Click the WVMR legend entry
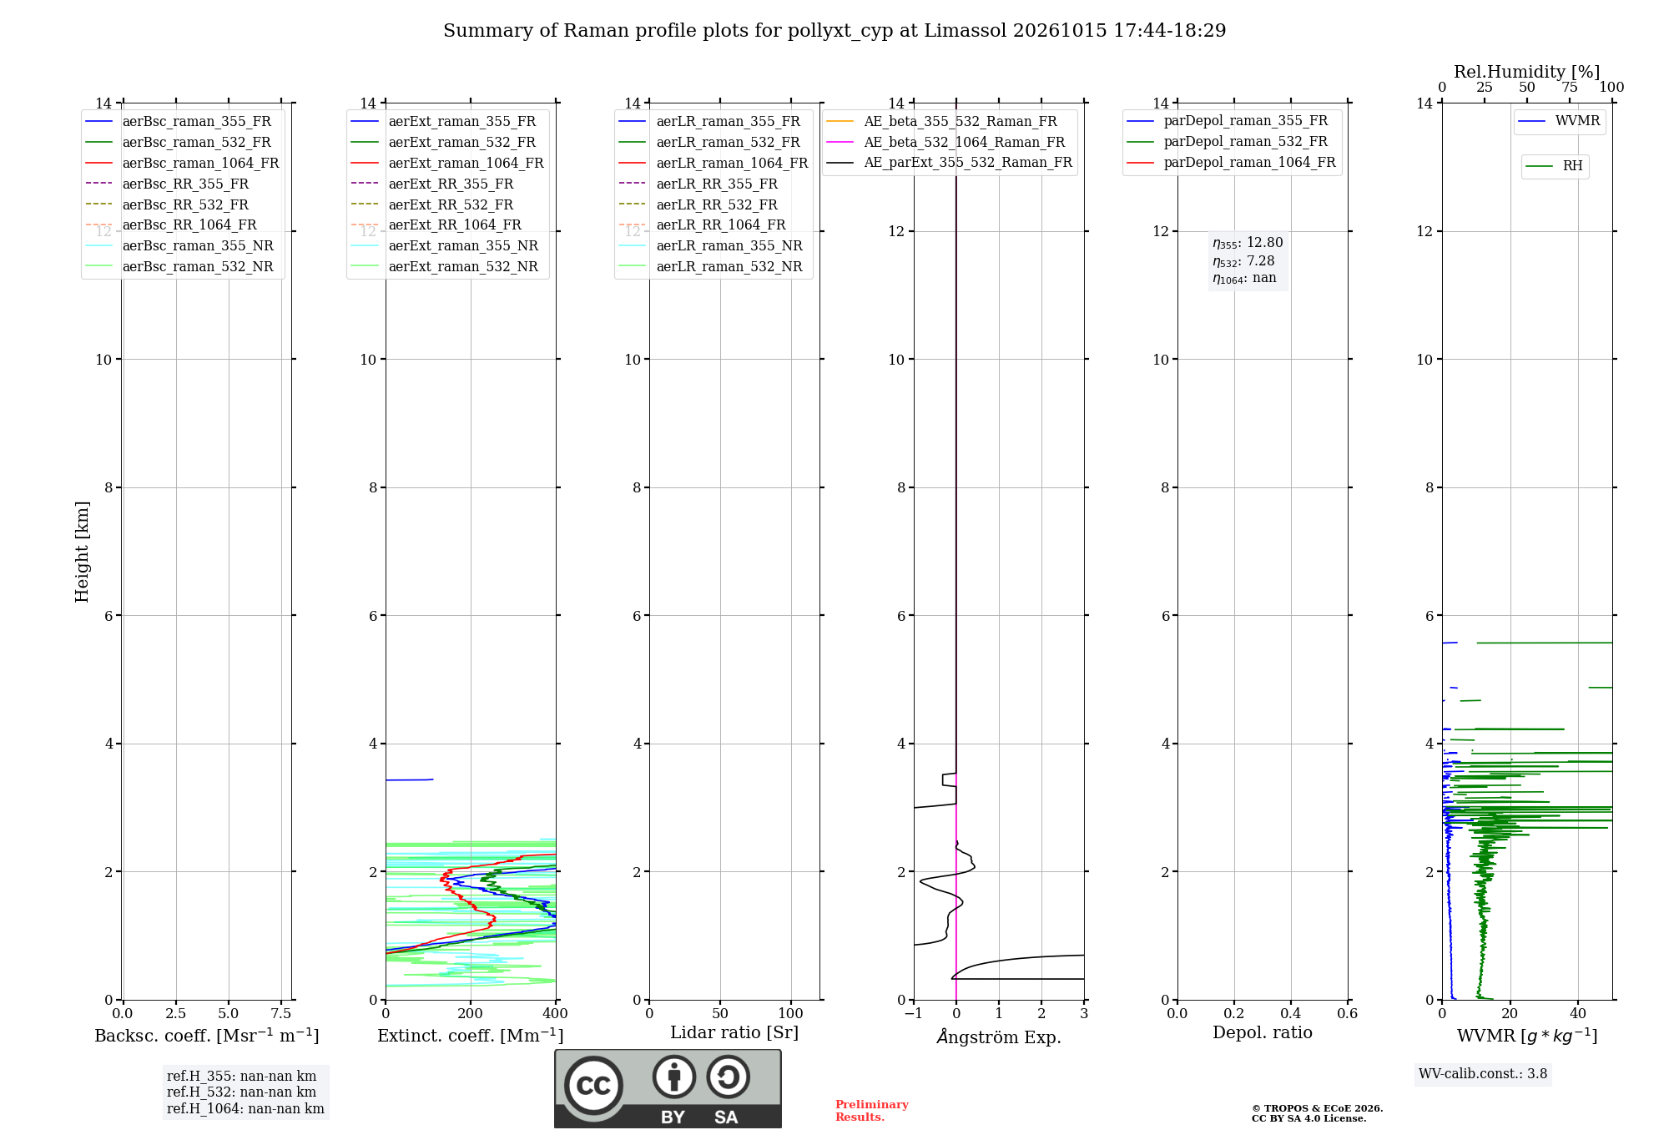Image resolution: width=1669 pixels, height=1135 pixels. [x=1560, y=121]
